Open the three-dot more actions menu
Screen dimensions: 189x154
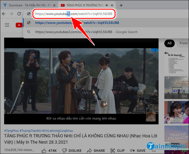click(154, 151)
